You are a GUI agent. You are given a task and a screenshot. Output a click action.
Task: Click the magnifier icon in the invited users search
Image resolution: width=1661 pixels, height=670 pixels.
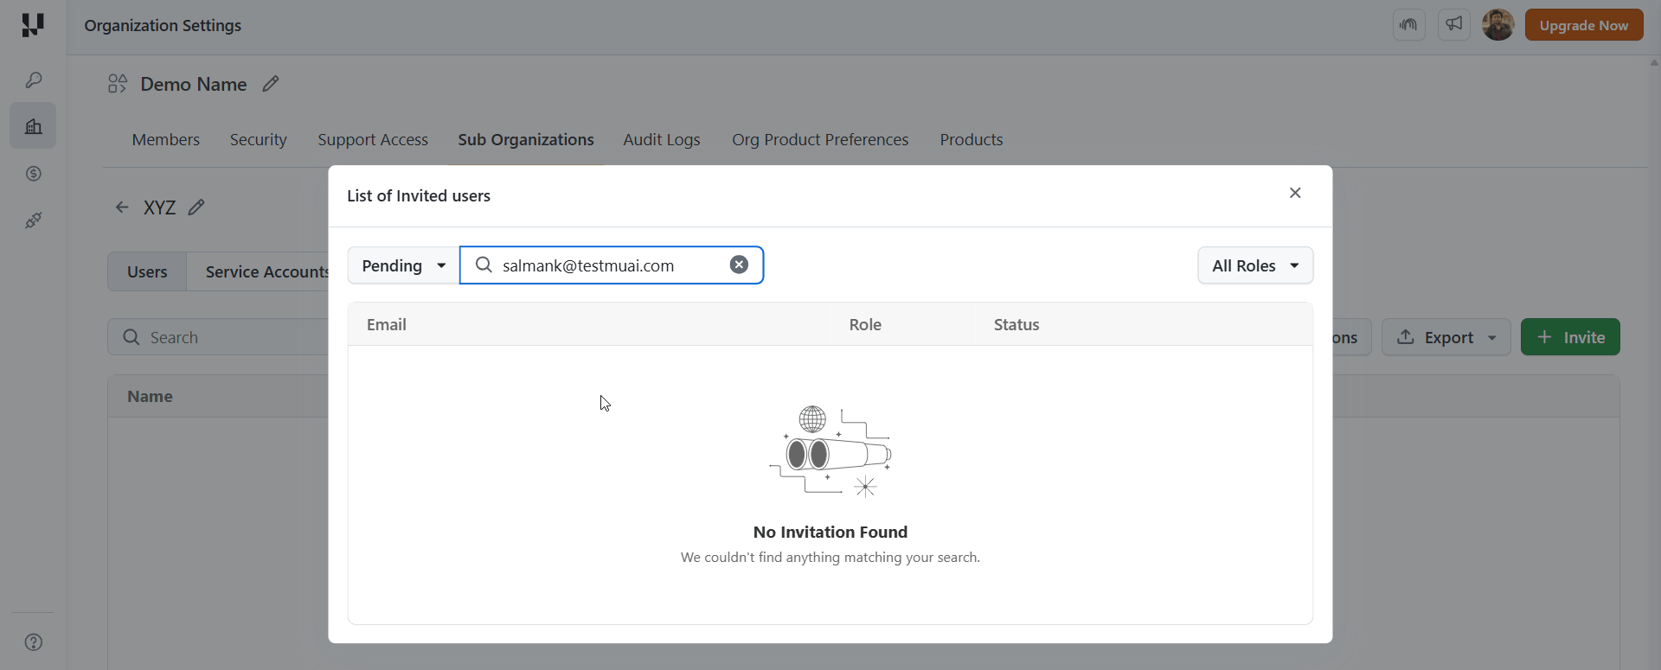coord(484,265)
